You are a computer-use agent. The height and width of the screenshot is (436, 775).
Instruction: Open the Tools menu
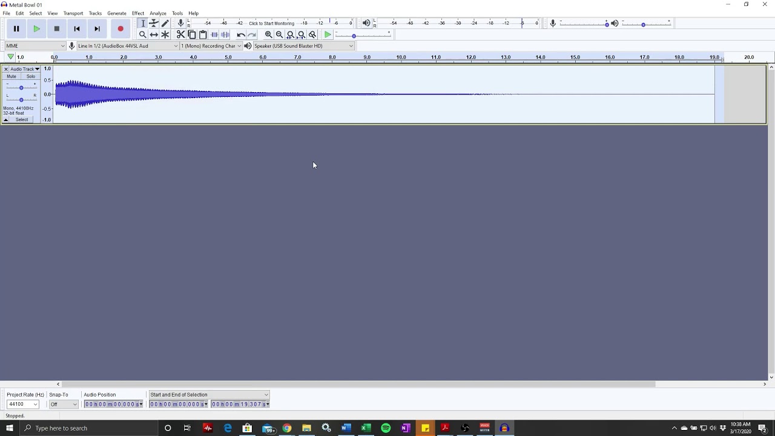177,13
